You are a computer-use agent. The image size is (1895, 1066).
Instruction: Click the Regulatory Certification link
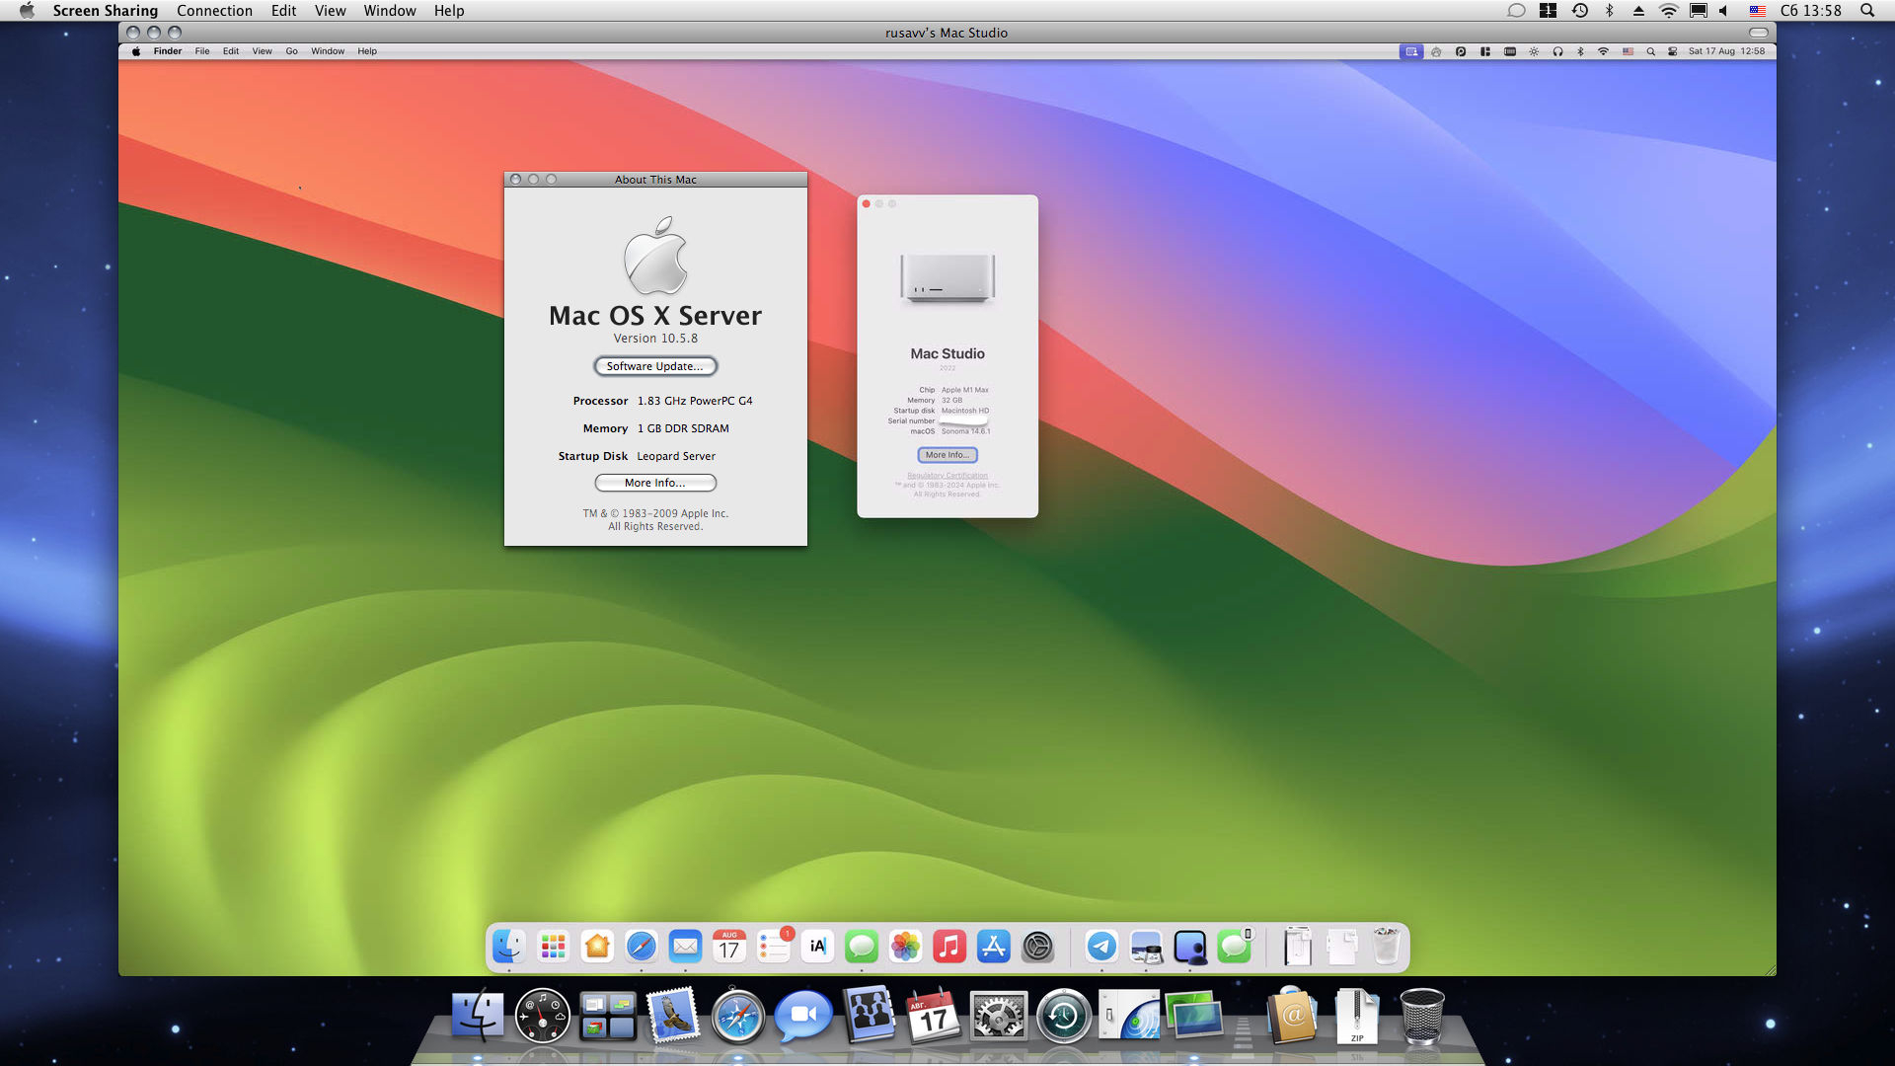pos(947,476)
